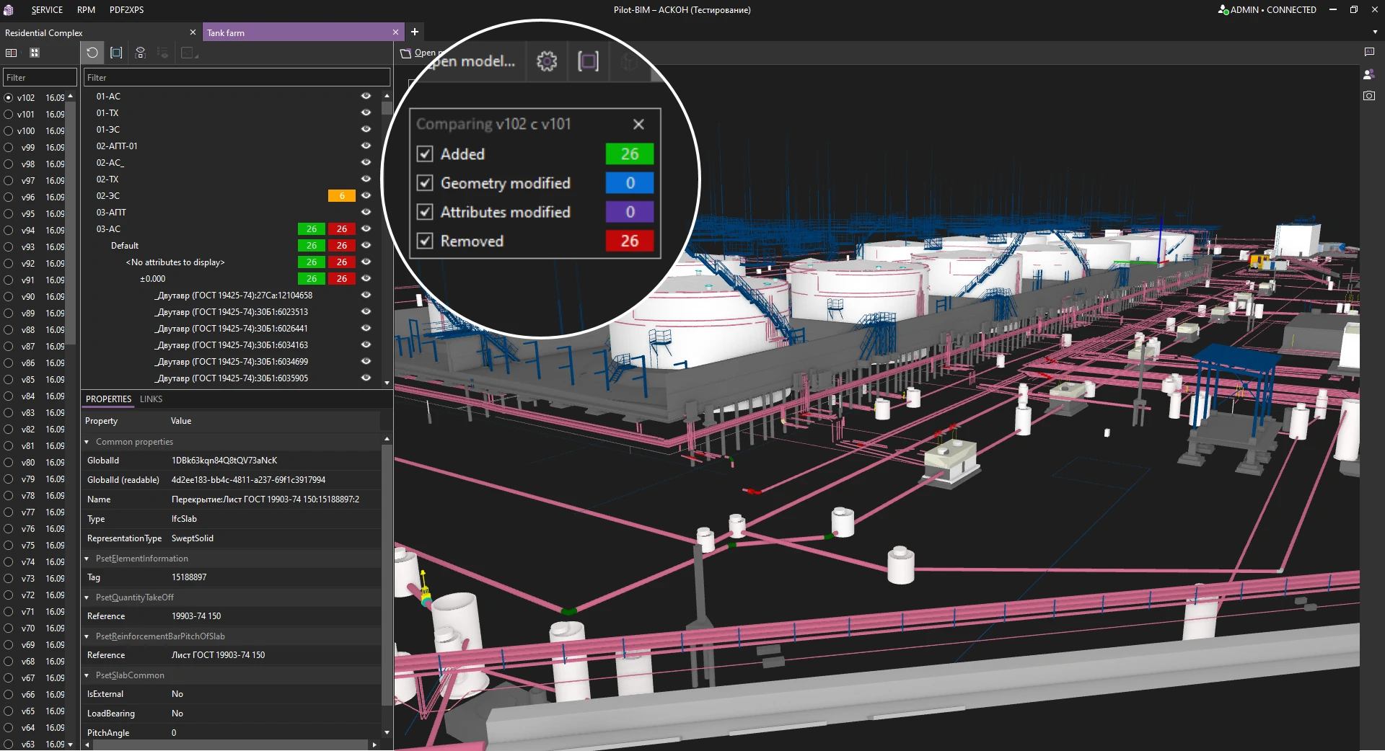The height and width of the screenshot is (751, 1385).
Task: Click the refresh/compare versions toolbar icon
Action: click(x=92, y=53)
